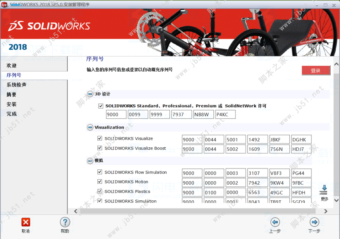Viewport: 340px width, 239px height.
Task: Select 安装 step in sidebar
Action: click(x=11, y=104)
